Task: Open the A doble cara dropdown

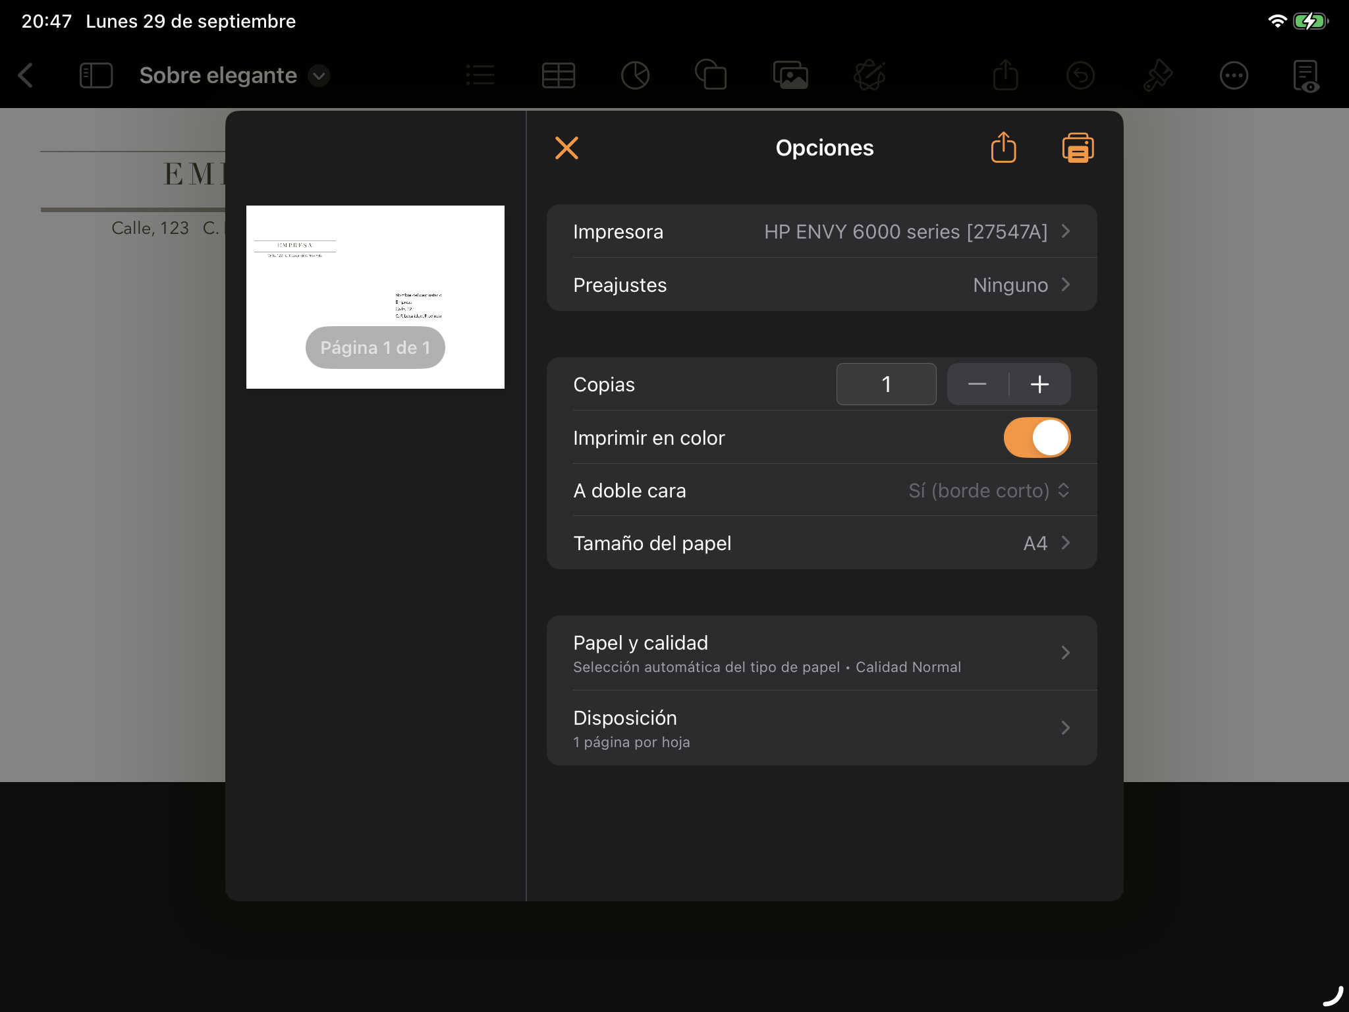Action: [988, 491]
